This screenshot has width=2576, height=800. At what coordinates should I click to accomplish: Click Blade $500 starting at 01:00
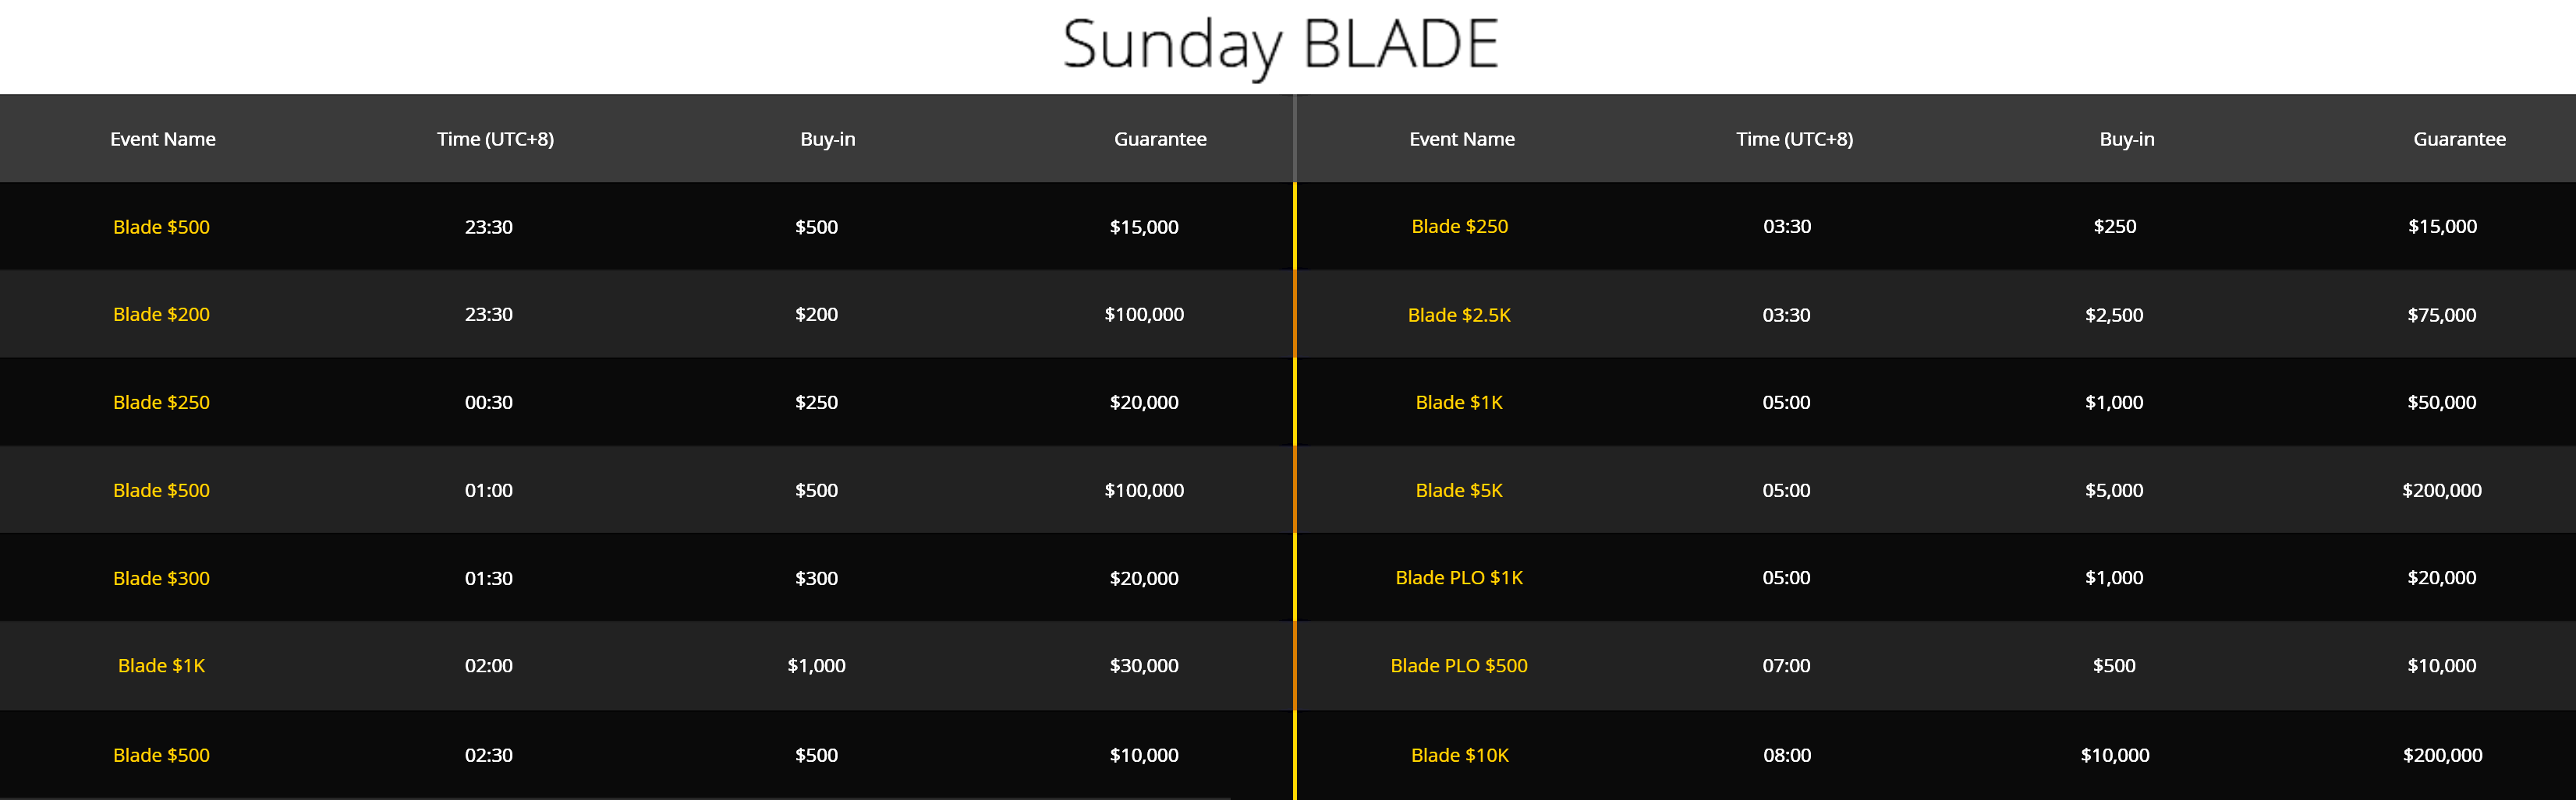click(x=161, y=491)
